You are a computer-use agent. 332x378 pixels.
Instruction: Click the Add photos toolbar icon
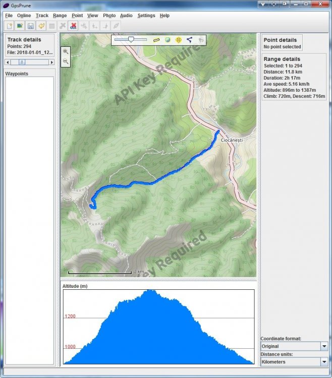pos(20,26)
